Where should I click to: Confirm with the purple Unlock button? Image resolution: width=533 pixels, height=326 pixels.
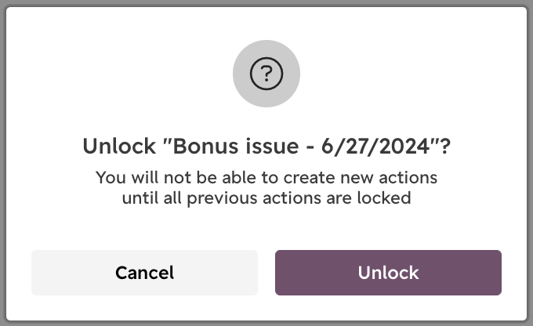(388, 273)
